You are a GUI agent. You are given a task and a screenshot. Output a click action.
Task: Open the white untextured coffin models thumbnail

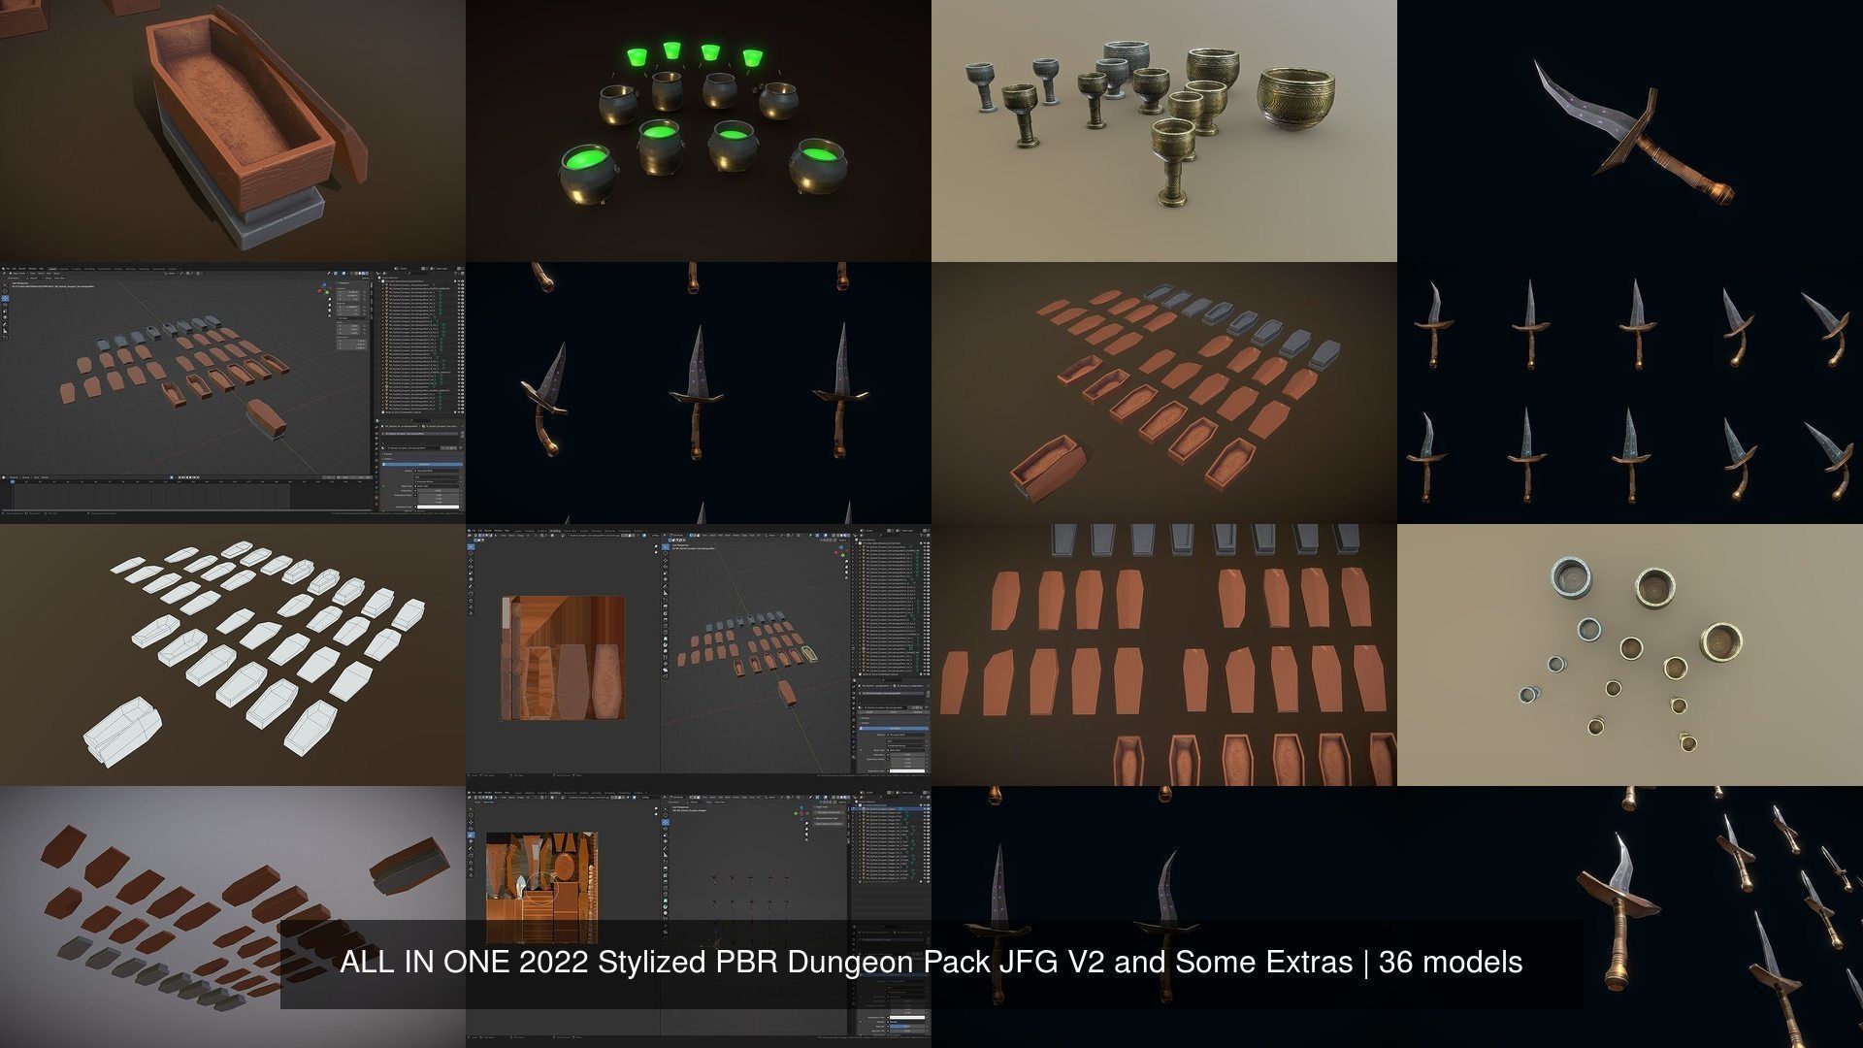[233, 655]
